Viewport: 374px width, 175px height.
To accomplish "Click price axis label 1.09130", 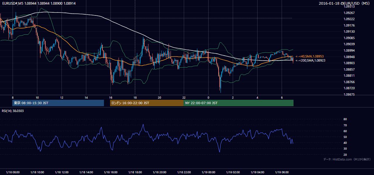I will coord(349,32).
